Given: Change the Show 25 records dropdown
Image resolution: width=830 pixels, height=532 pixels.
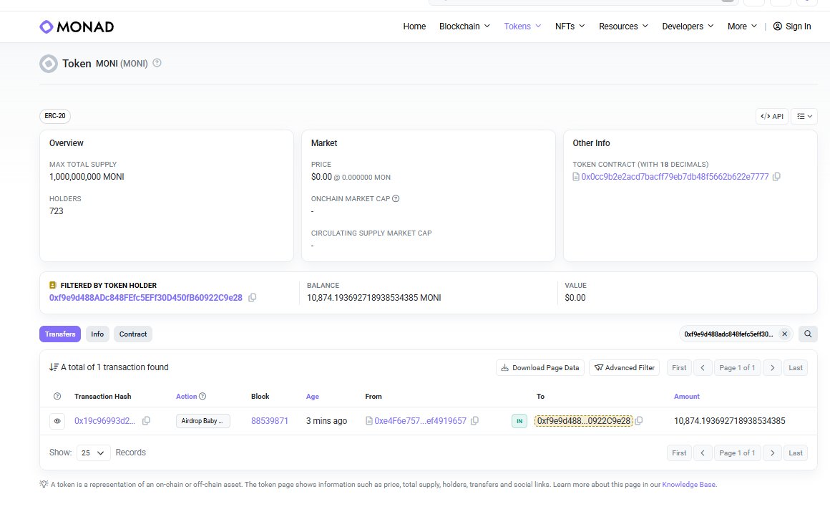Looking at the screenshot, I should (x=93, y=453).
